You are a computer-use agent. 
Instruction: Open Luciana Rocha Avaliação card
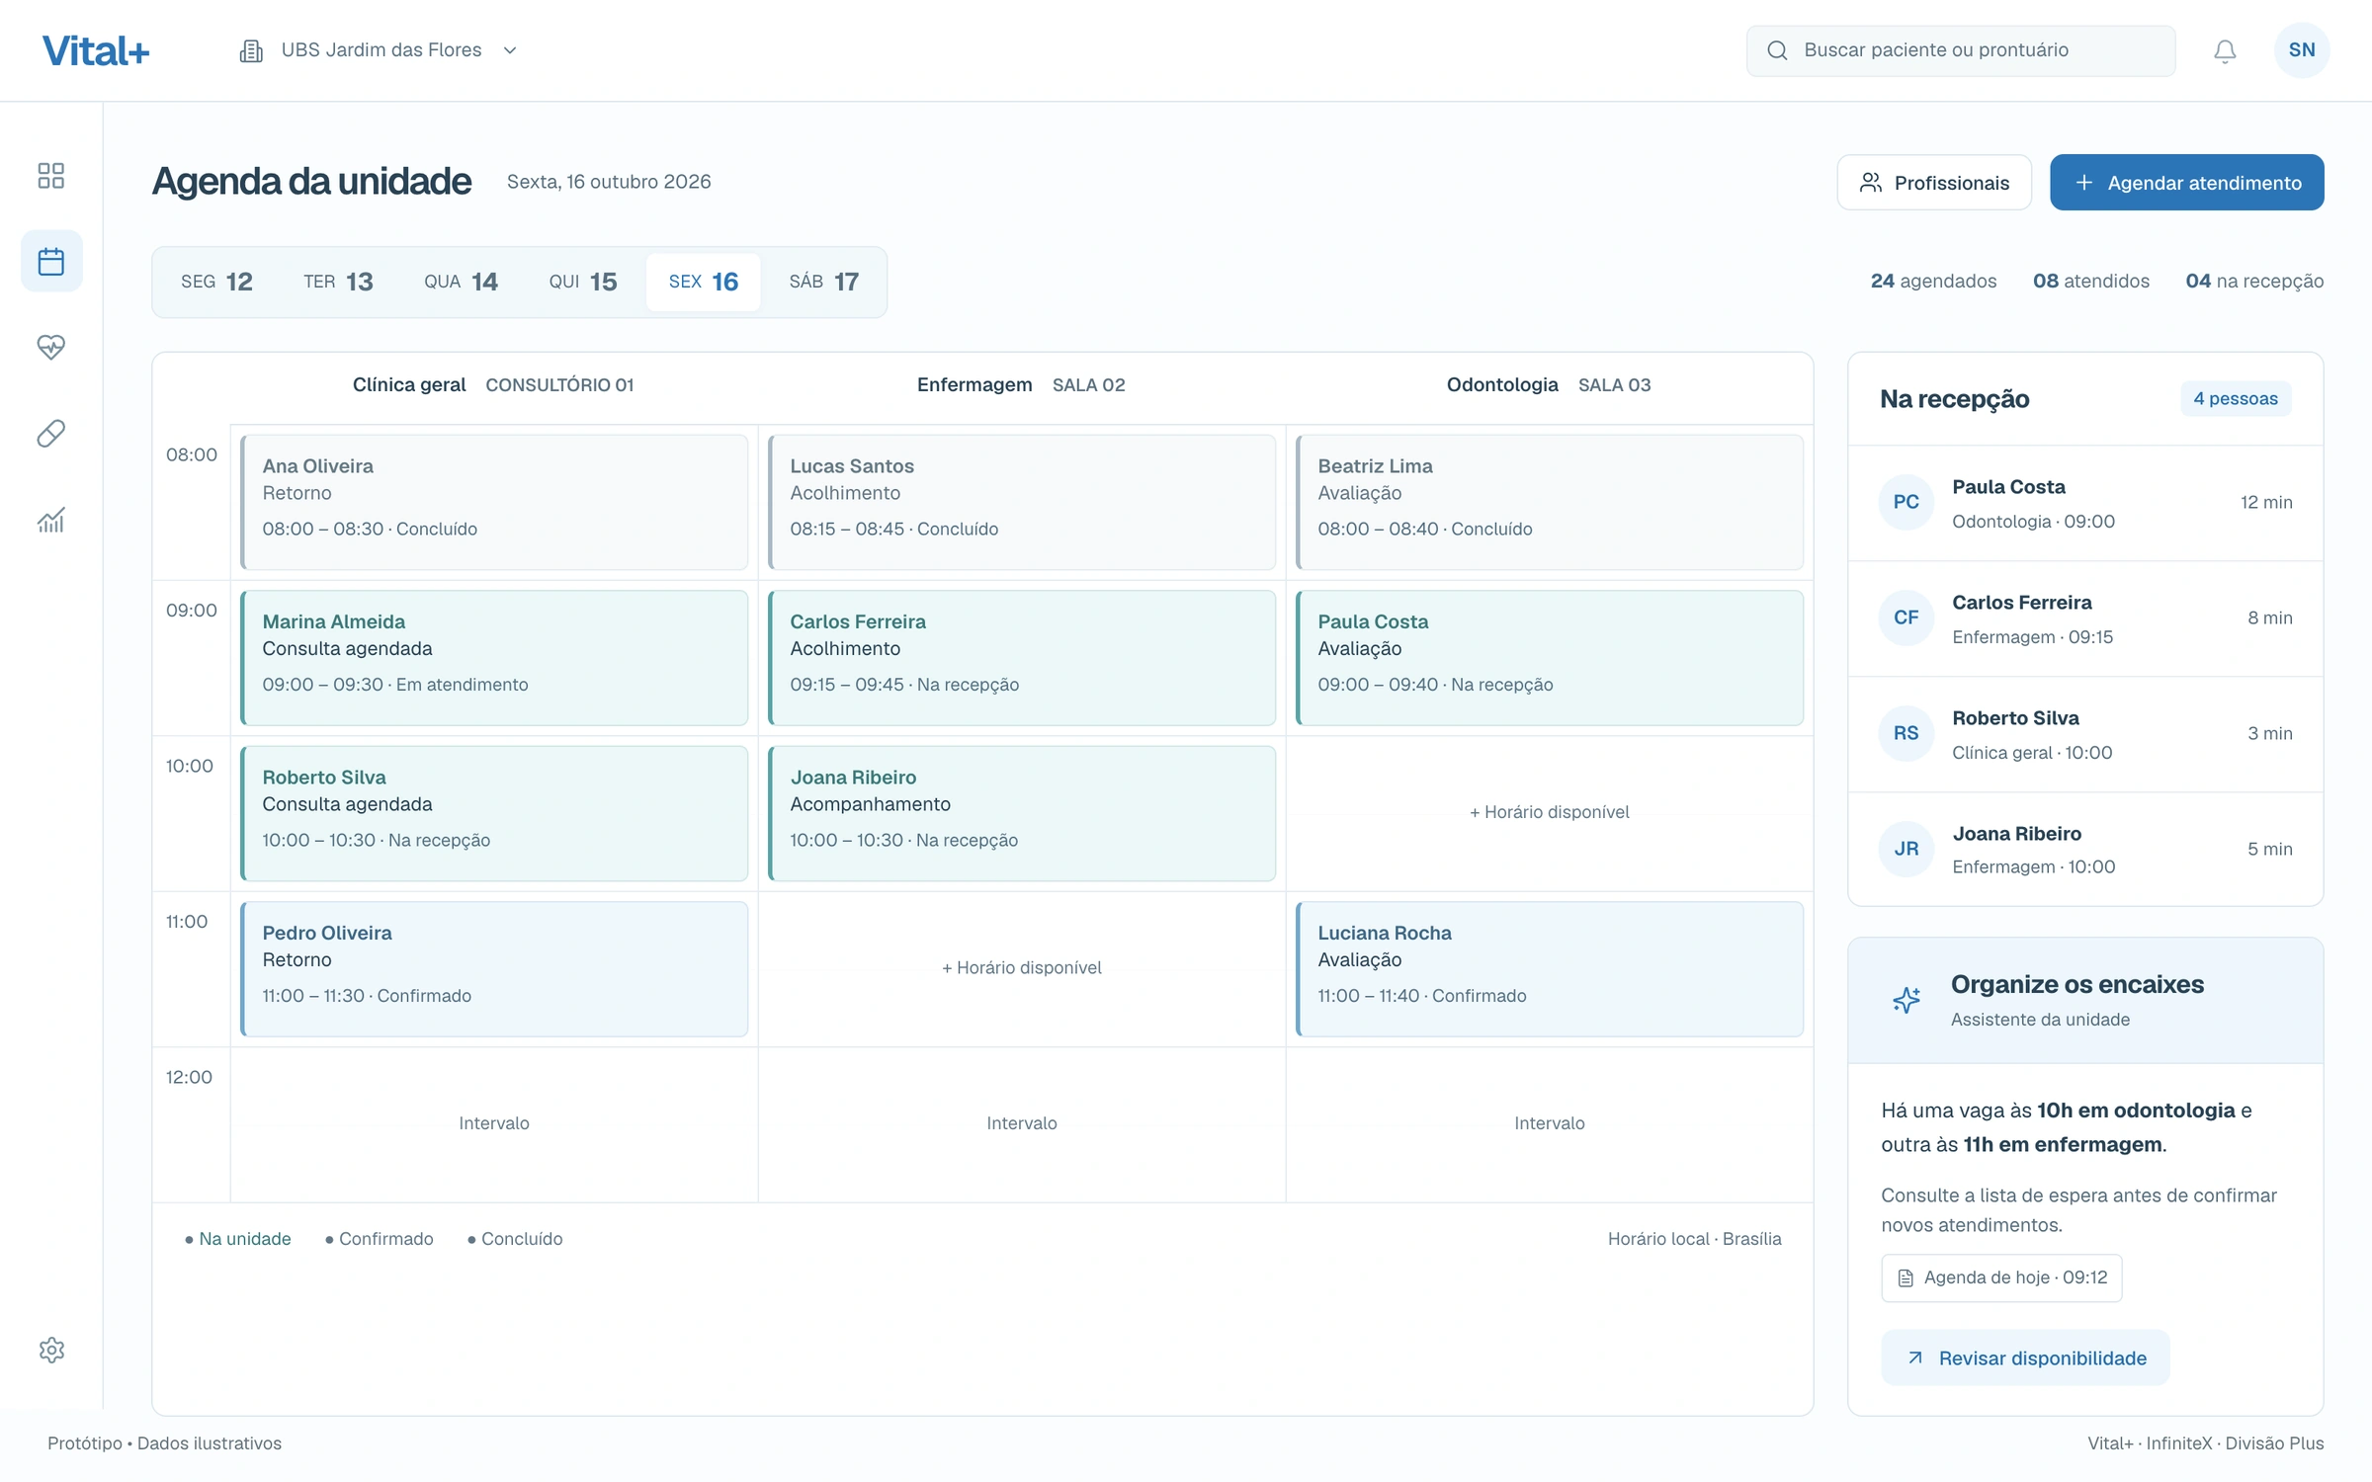point(1550,969)
